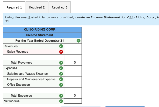159x107 pixels.
Task: Switch to the Required 2 tab
Action: click(x=37, y=7)
